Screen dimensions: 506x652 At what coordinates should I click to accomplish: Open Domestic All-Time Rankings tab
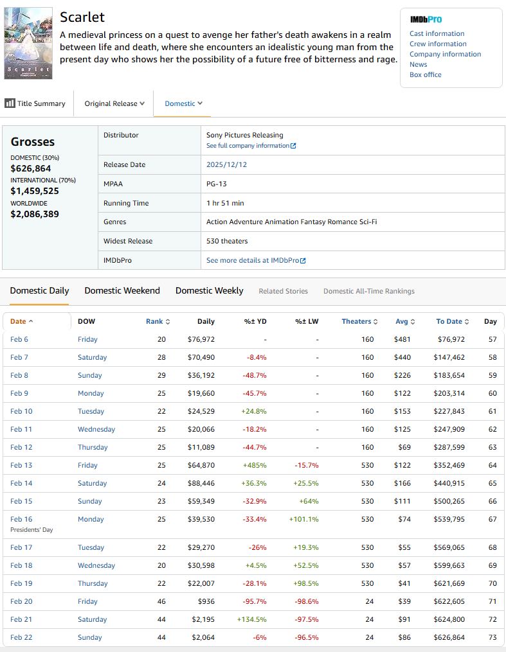point(368,291)
